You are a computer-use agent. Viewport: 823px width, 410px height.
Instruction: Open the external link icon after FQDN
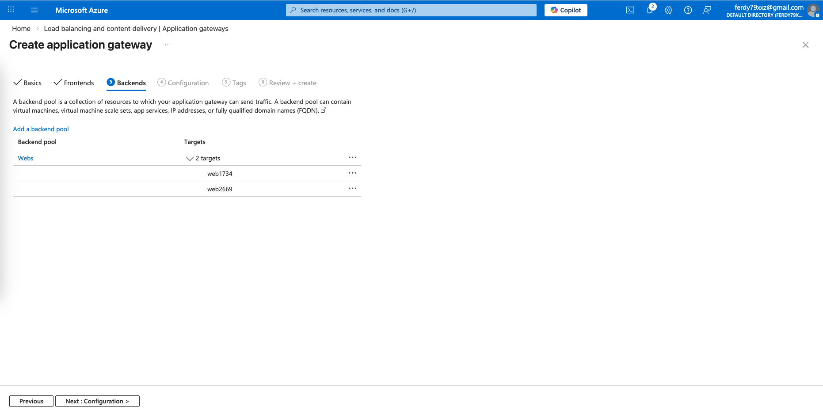[x=324, y=110]
